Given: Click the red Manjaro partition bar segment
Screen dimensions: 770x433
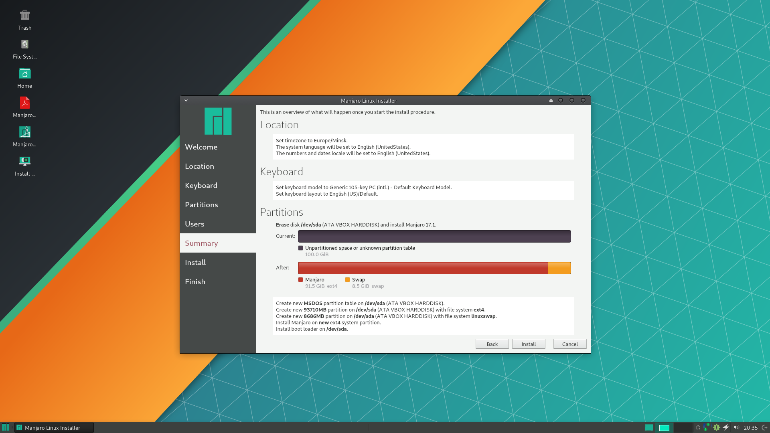Looking at the screenshot, I should click(423, 268).
